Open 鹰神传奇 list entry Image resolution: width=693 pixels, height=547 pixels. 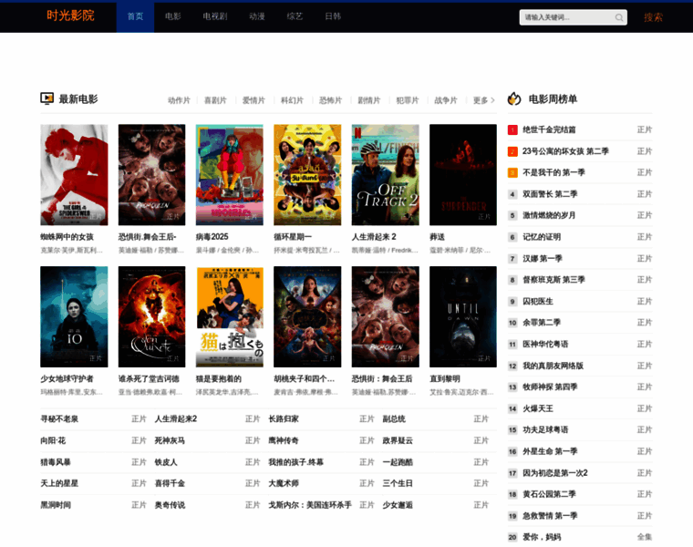(284, 440)
